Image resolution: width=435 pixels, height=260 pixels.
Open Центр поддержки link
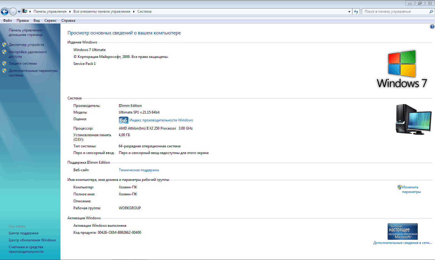24,233
